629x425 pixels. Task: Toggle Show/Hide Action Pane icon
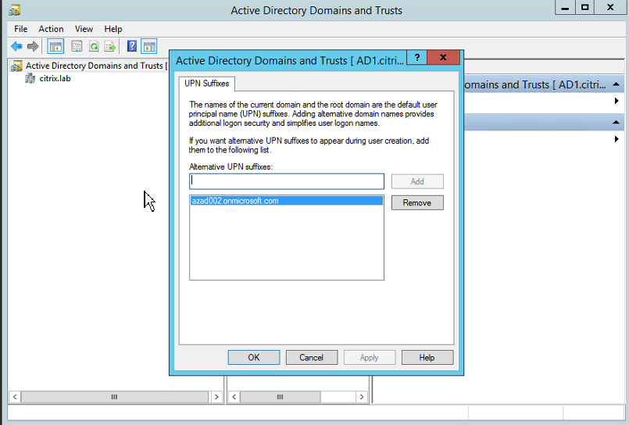click(148, 46)
